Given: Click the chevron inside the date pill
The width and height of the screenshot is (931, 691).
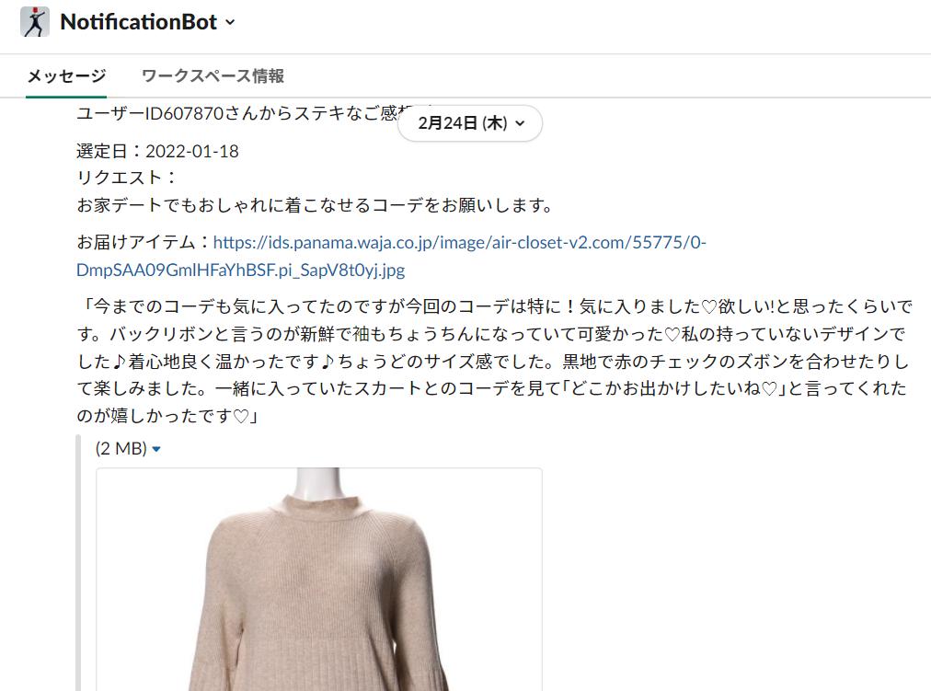Looking at the screenshot, I should point(520,123).
